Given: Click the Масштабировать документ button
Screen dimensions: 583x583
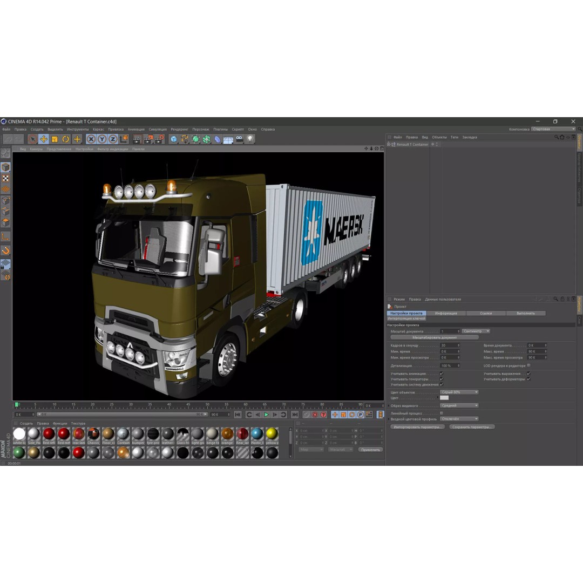Looking at the screenshot, I should 434,337.
